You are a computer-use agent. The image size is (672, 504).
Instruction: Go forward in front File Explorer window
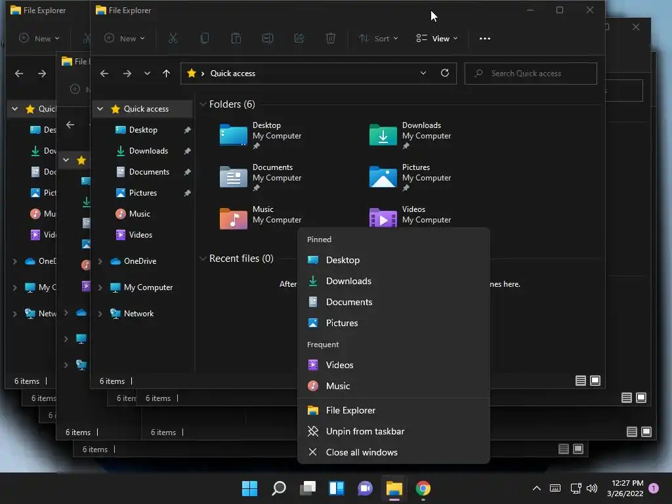tap(127, 73)
